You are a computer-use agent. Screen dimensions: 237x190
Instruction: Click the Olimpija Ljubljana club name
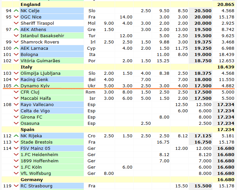point(41,73)
